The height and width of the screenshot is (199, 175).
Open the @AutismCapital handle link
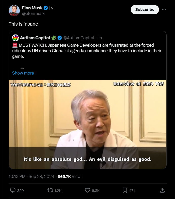79,38
